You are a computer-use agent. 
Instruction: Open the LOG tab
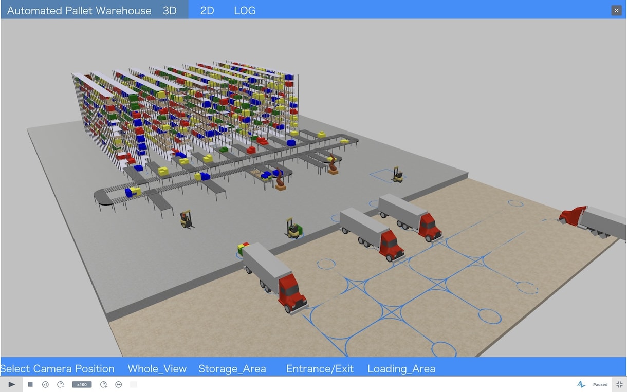[x=245, y=11]
